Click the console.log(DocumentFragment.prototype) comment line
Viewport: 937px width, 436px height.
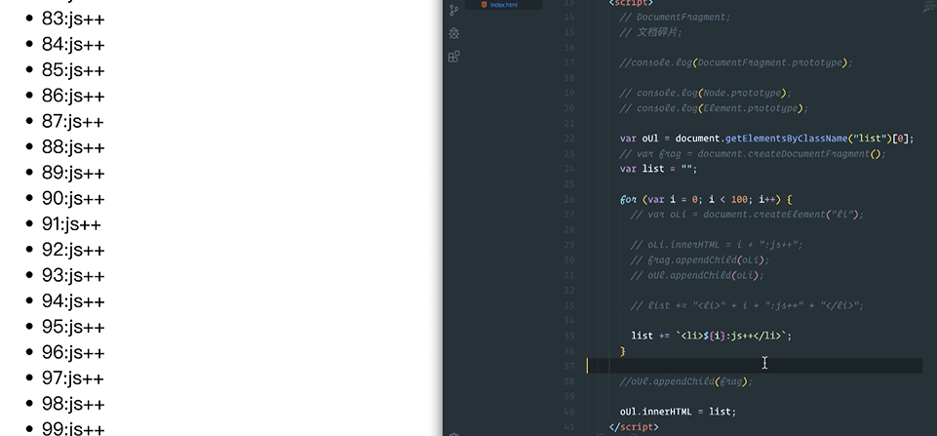(736, 62)
